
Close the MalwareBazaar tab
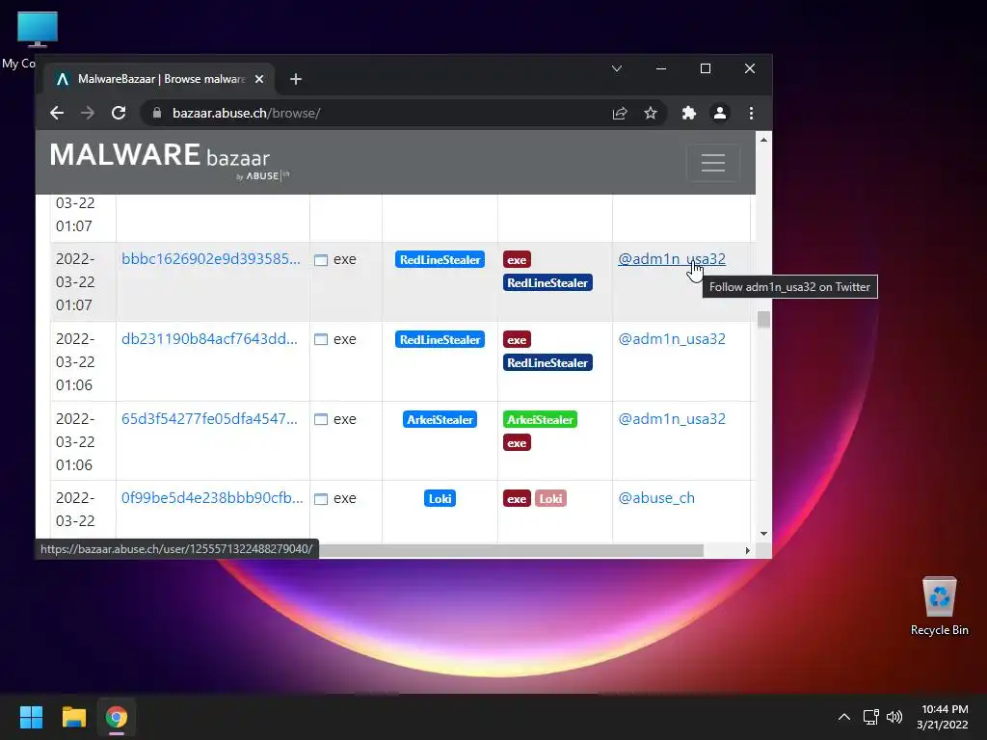tap(259, 79)
